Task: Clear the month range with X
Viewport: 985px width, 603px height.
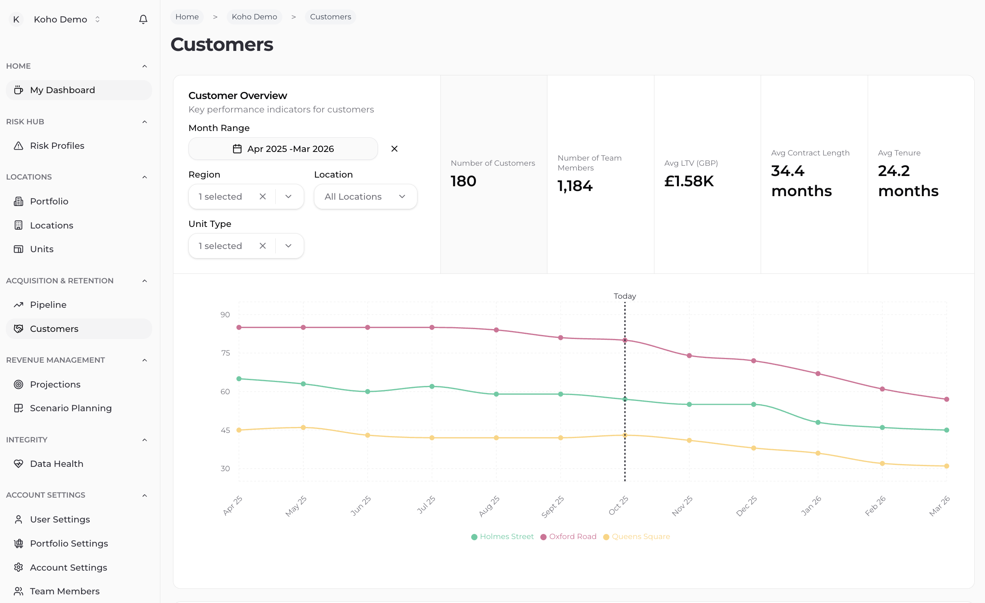Action: click(394, 149)
